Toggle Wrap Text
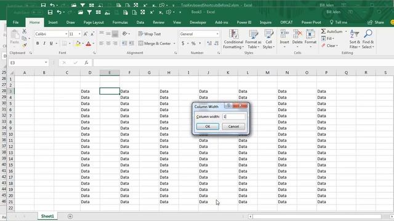This screenshot has height=221, width=394. (x=150, y=34)
